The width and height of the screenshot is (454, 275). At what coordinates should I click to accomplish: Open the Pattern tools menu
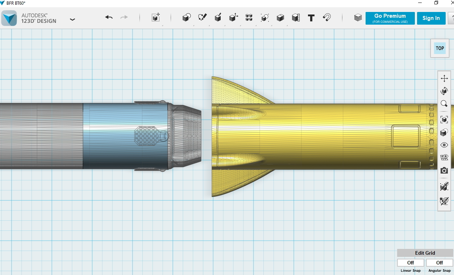[249, 17]
